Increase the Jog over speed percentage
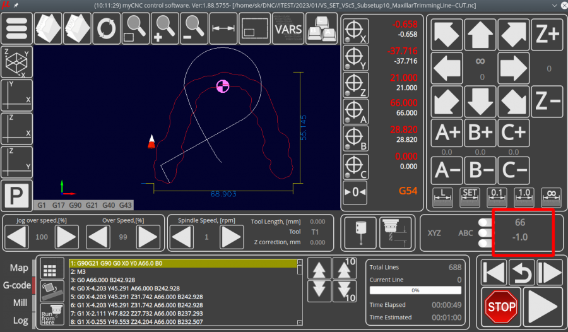Screen dimensions: 568x332 tap(67, 237)
